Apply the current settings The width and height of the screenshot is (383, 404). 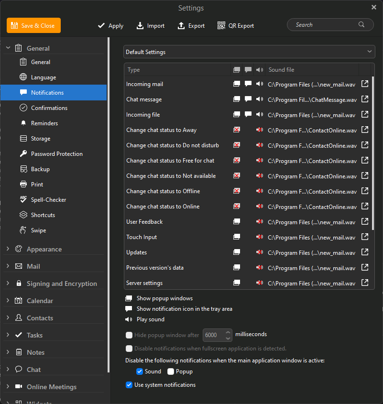[110, 25]
